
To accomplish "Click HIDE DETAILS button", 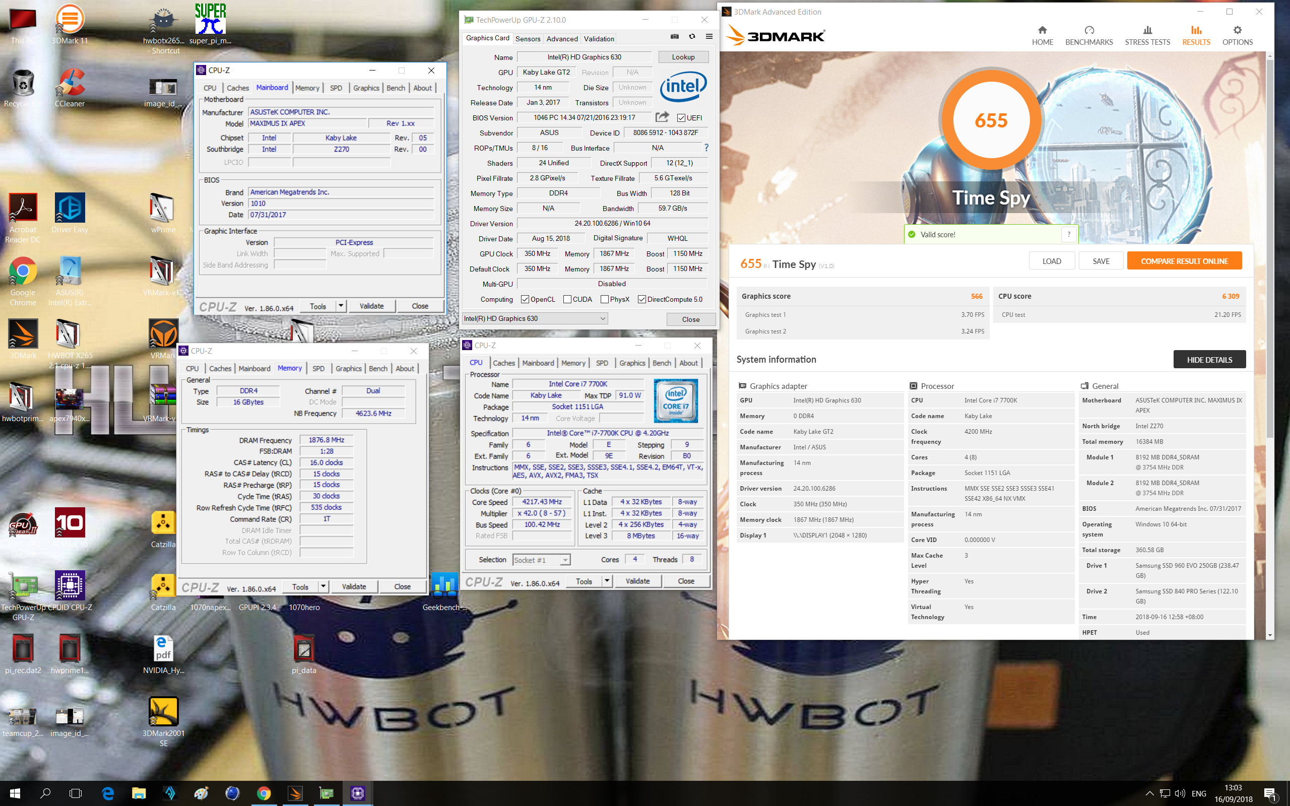I will click(1209, 360).
